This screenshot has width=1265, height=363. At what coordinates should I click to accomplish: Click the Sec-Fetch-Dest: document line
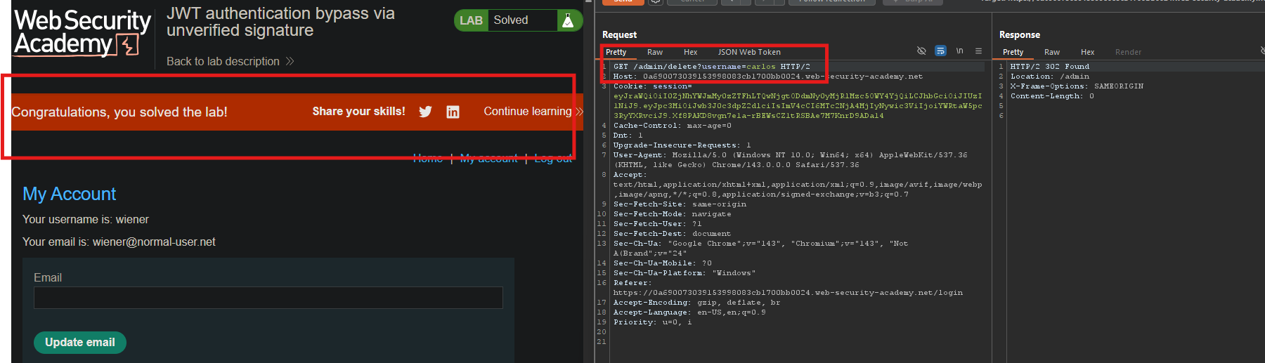click(672, 234)
